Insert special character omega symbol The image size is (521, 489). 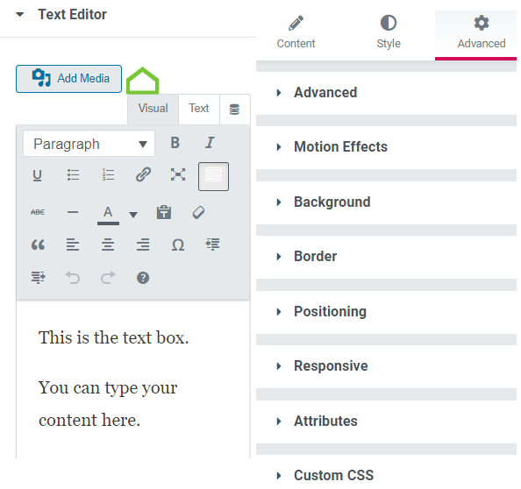(x=178, y=245)
